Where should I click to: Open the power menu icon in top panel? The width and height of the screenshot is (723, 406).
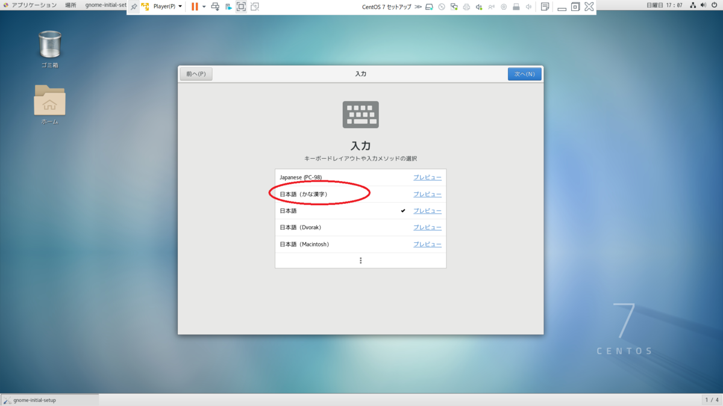716,5
